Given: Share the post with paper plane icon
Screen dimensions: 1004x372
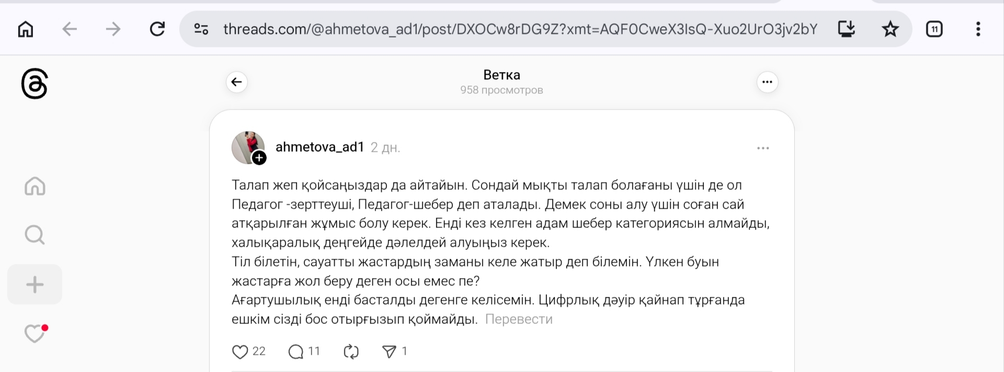Looking at the screenshot, I should [389, 352].
